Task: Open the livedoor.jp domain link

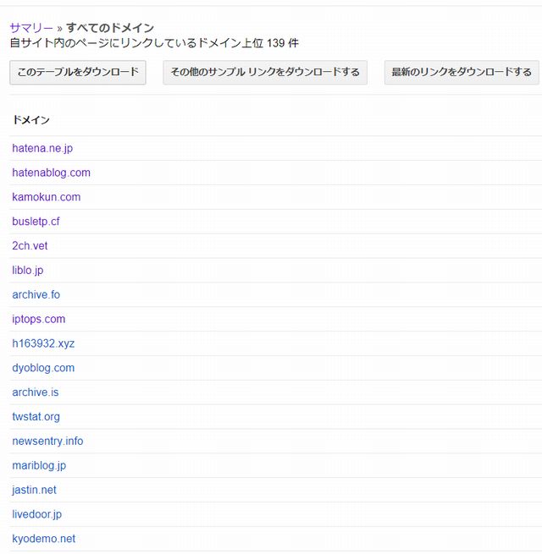Action: (x=36, y=514)
